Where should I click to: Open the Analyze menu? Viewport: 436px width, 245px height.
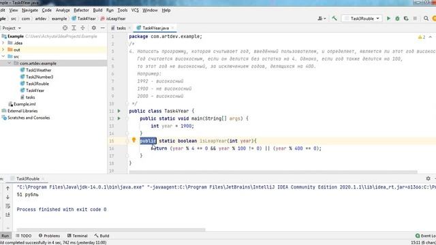(x=63, y=10)
